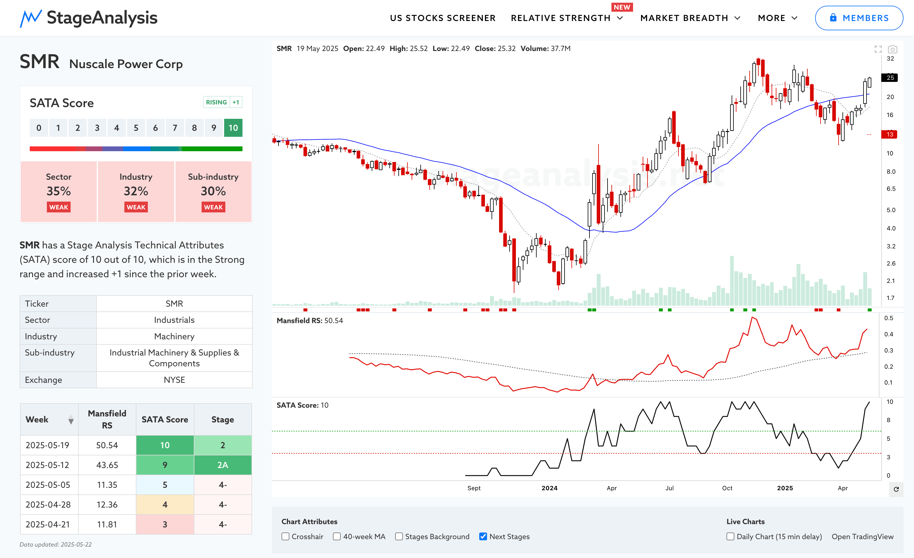Click the Stage column header
The image size is (914, 558).
[x=223, y=419]
